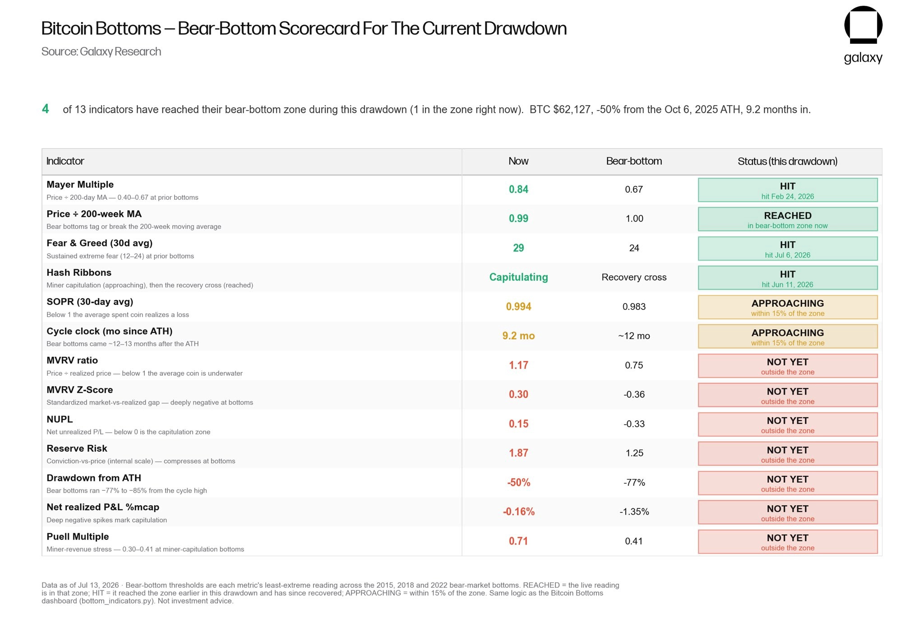Click the REACHED in bear-bottom zone badge
924x618 pixels.
point(787,219)
